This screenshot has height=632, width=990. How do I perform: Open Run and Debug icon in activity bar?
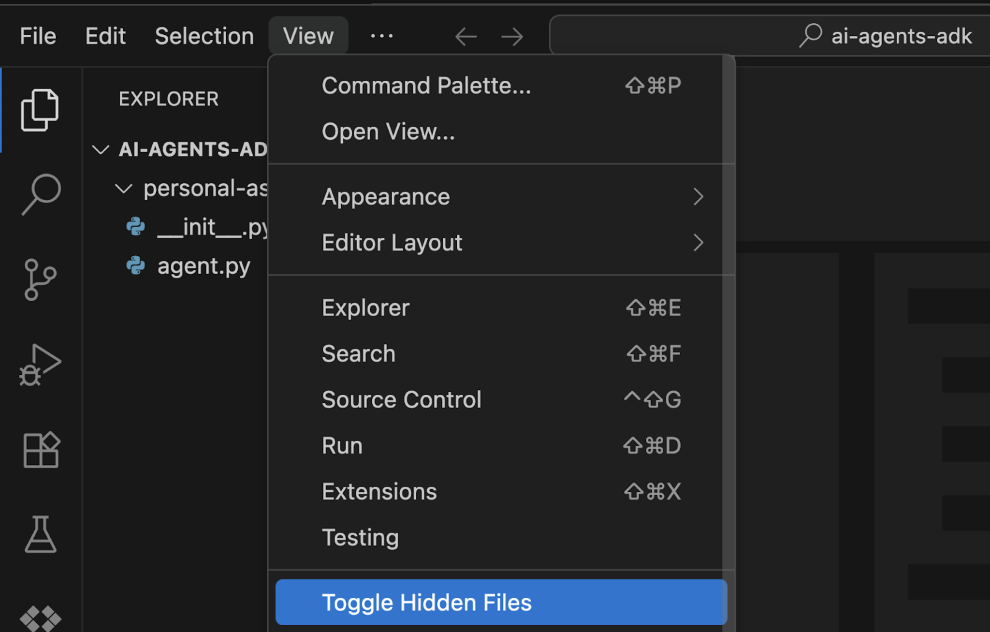pos(40,365)
